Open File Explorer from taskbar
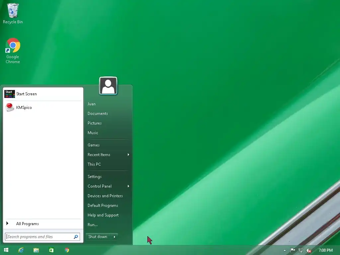Image resolution: width=340 pixels, height=255 pixels. tap(36, 250)
